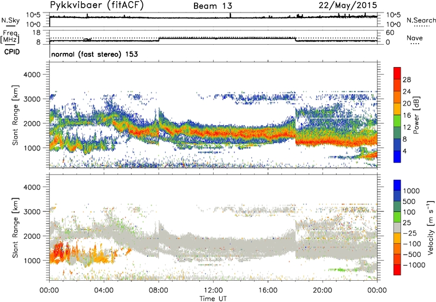Click the 20 dB power colorbar label
Image resolution: width=436 pixels, height=302 pixels.
[x=407, y=104]
